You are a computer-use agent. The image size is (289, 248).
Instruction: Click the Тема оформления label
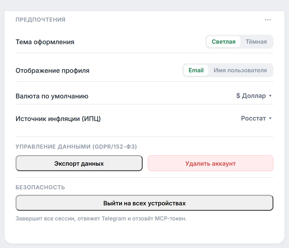pos(45,42)
